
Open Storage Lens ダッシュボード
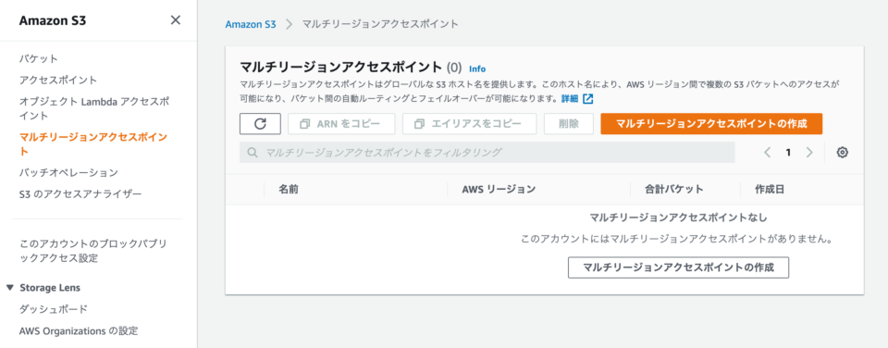(x=54, y=309)
